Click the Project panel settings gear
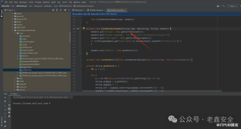 [x=65, y=10]
